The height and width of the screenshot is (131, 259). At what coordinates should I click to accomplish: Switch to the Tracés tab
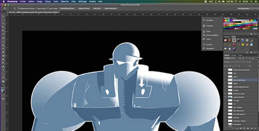[x=240, y=55]
